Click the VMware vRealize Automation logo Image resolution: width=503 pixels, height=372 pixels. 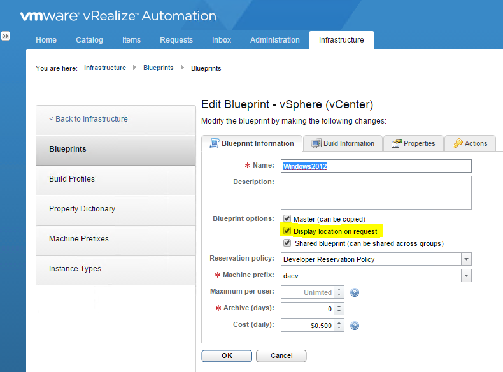118,16
